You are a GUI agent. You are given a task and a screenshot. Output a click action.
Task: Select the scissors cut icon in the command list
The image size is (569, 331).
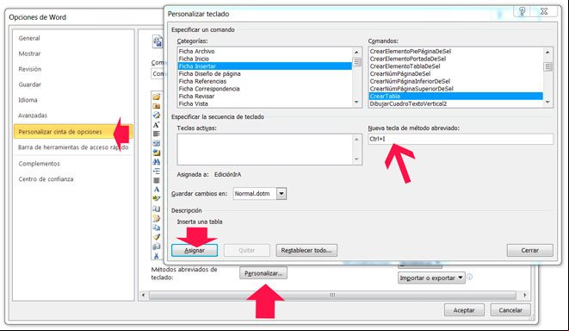tap(157, 256)
